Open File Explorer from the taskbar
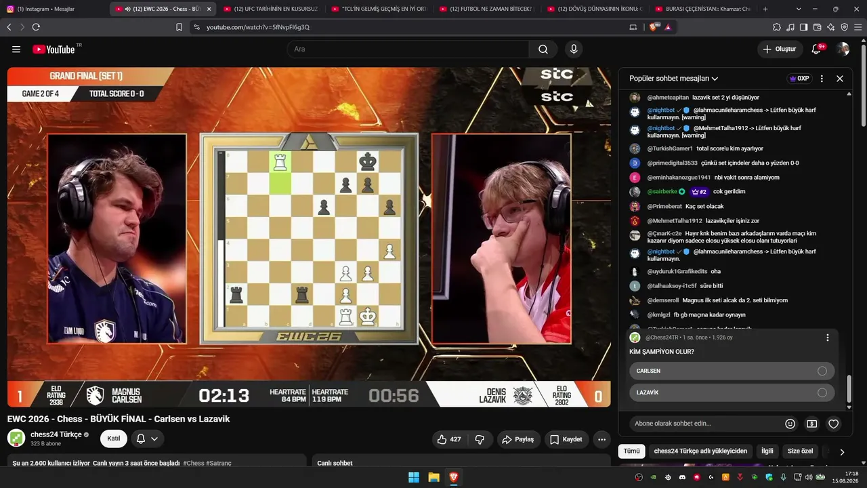867x488 pixels. [433, 477]
